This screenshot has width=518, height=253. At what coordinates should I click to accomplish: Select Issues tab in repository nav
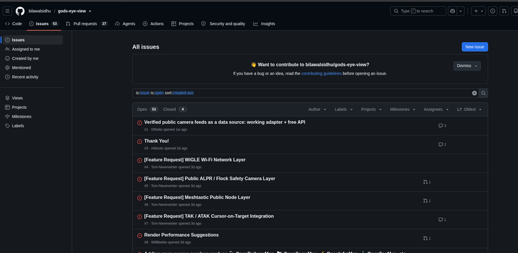(44, 24)
